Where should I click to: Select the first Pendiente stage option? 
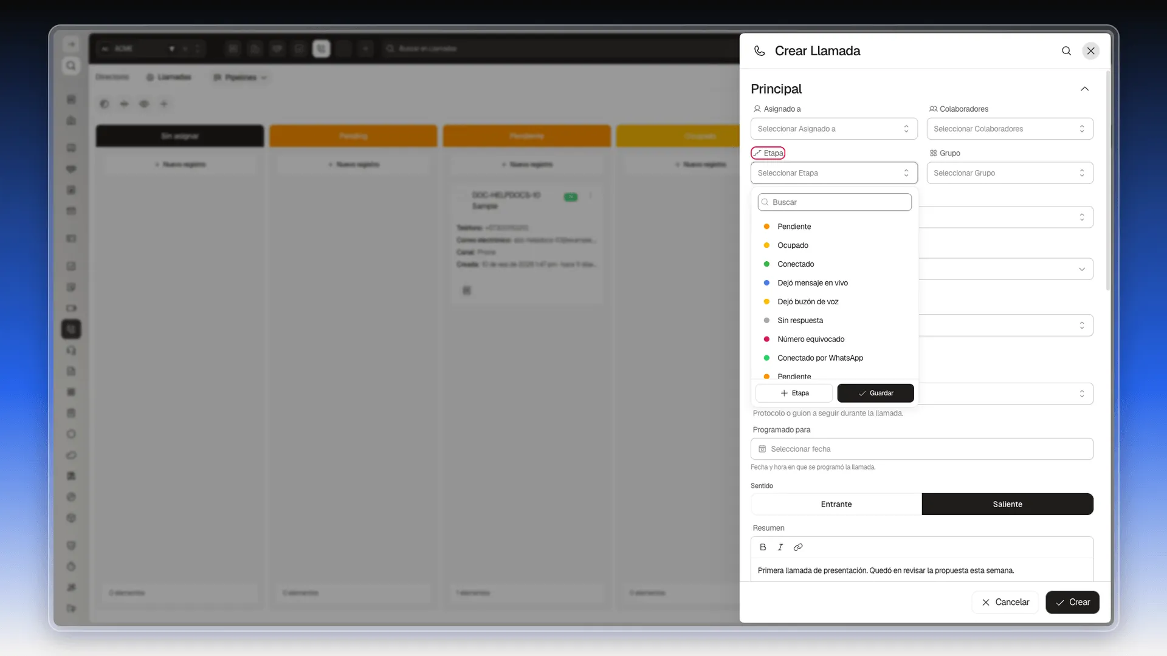pyautogui.click(x=835, y=227)
